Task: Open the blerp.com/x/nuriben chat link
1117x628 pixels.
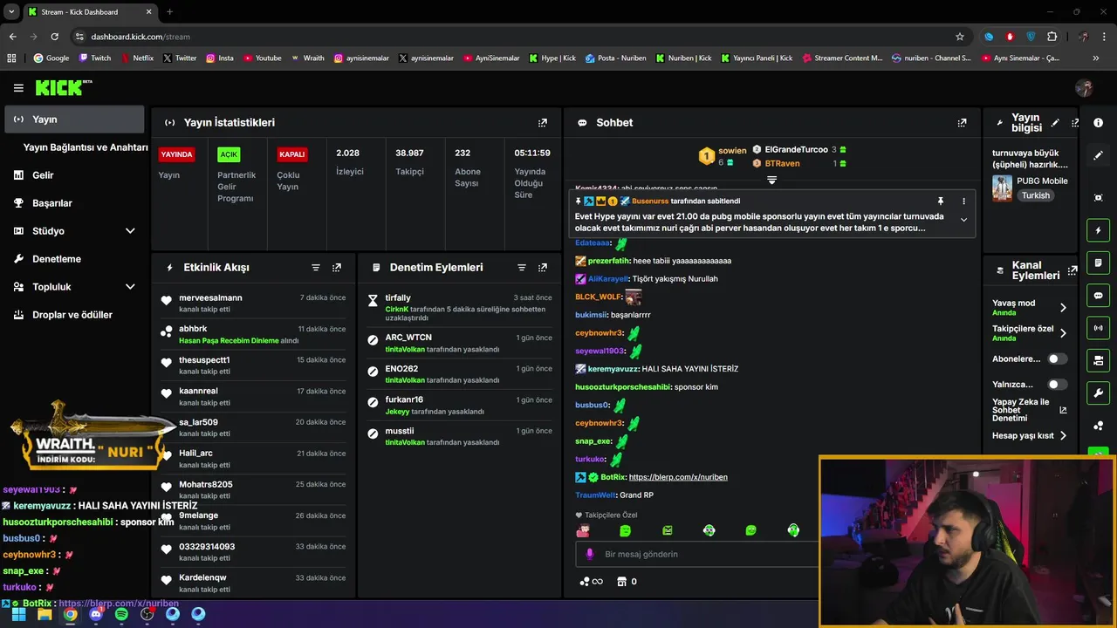Action: pos(678,477)
